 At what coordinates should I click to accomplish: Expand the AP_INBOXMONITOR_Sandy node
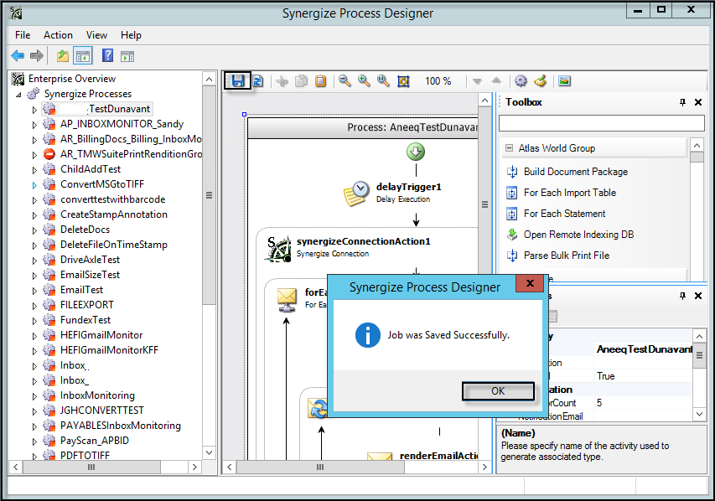click(34, 125)
